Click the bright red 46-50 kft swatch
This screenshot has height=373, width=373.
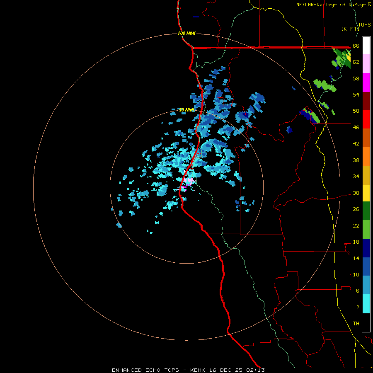(366, 119)
